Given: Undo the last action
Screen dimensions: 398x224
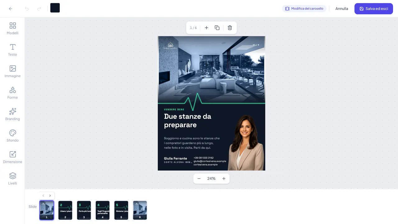Looking at the screenshot, I should (27, 9).
